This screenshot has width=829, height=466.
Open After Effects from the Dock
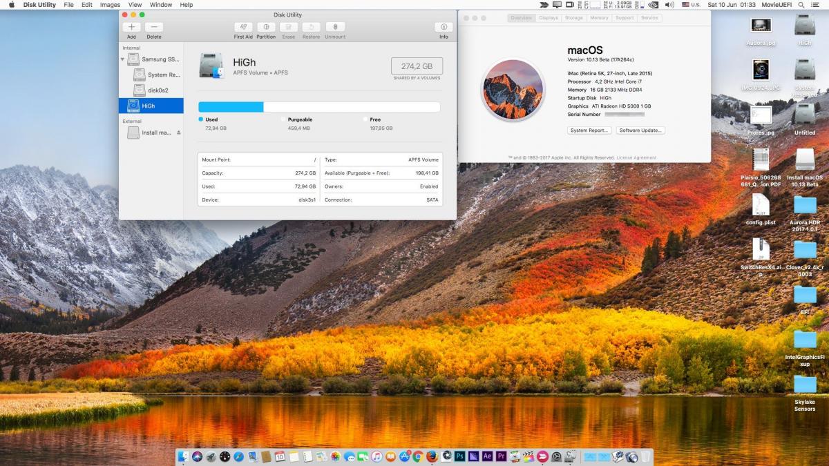[487, 456]
